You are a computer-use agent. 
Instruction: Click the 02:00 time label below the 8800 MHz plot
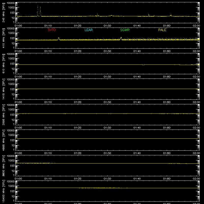196,179
